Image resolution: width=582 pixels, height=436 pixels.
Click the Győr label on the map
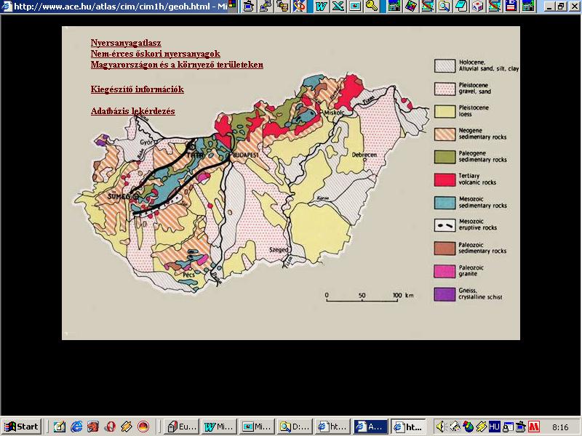click(146, 142)
